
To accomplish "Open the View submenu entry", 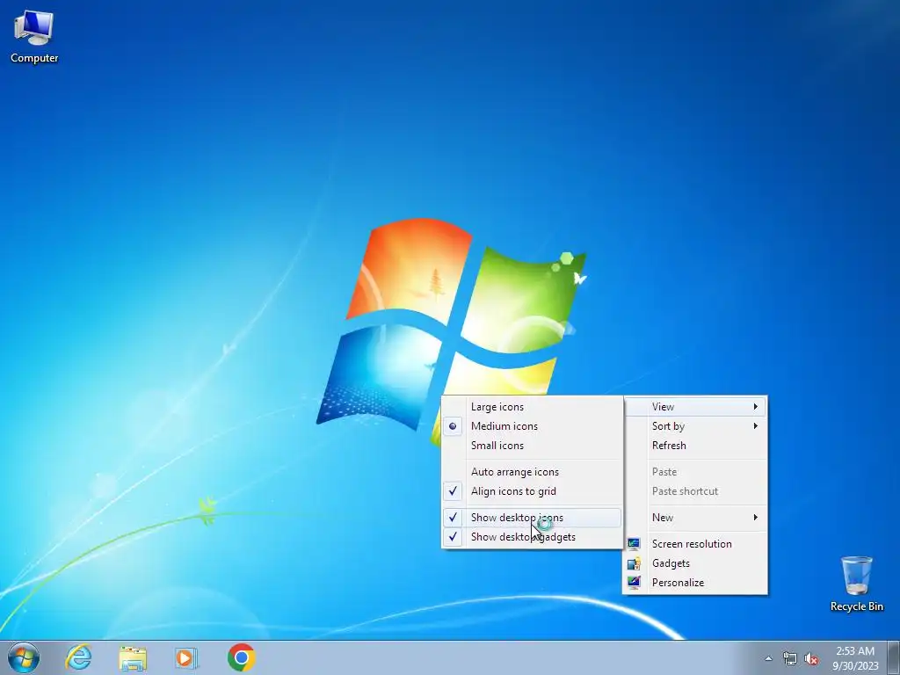I will (x=695, y=407).
